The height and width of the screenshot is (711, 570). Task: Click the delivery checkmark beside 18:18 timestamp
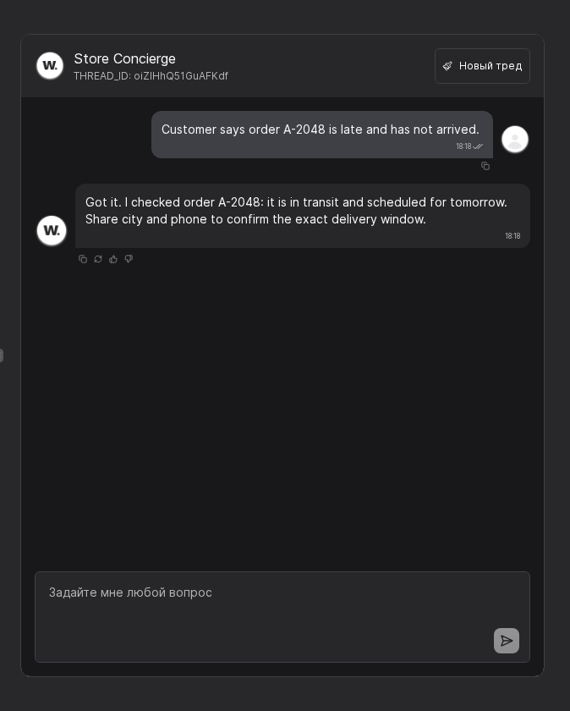coord(478,146)
